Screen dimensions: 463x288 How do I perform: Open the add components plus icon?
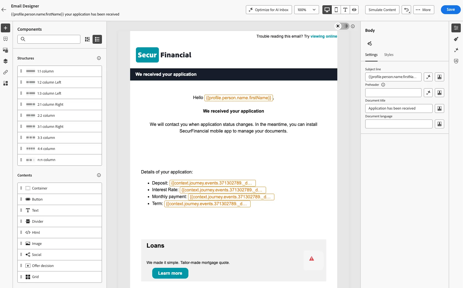6,28
